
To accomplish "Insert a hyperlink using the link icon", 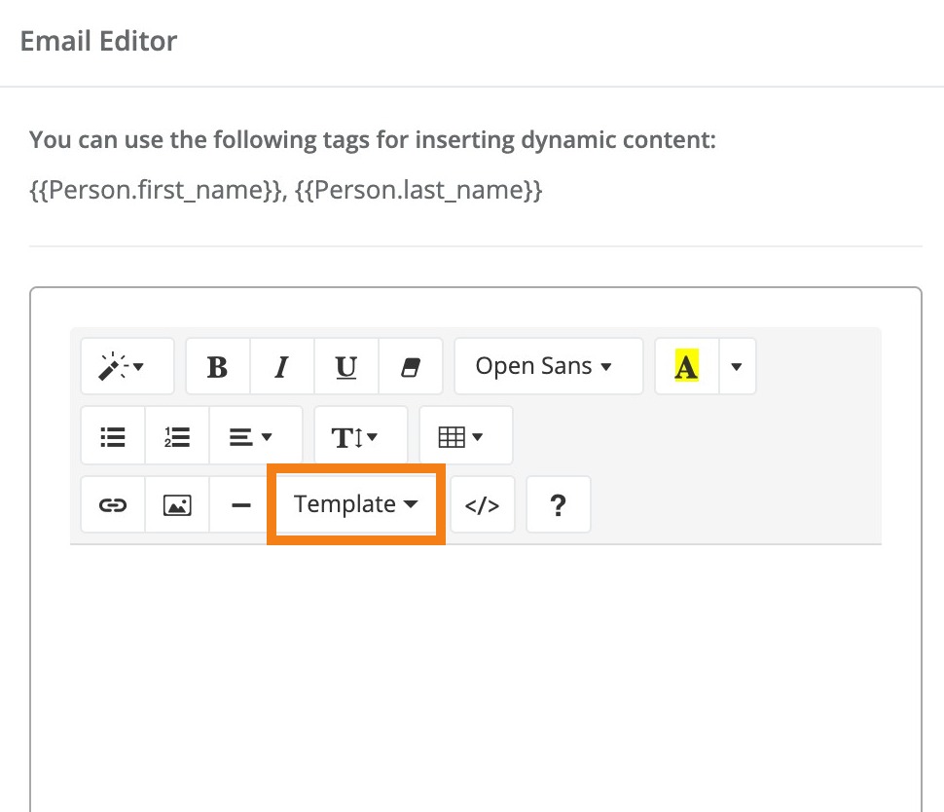I will (x=112, y=504).
